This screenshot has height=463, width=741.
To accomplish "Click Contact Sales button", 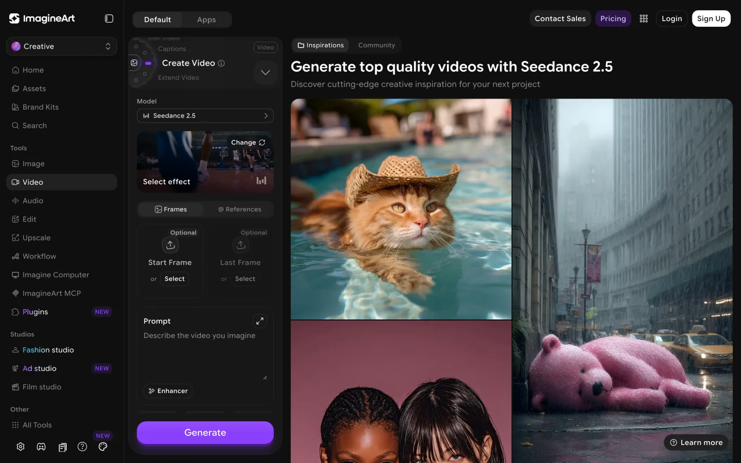I will pyautogui.click(x=560, y=19).
